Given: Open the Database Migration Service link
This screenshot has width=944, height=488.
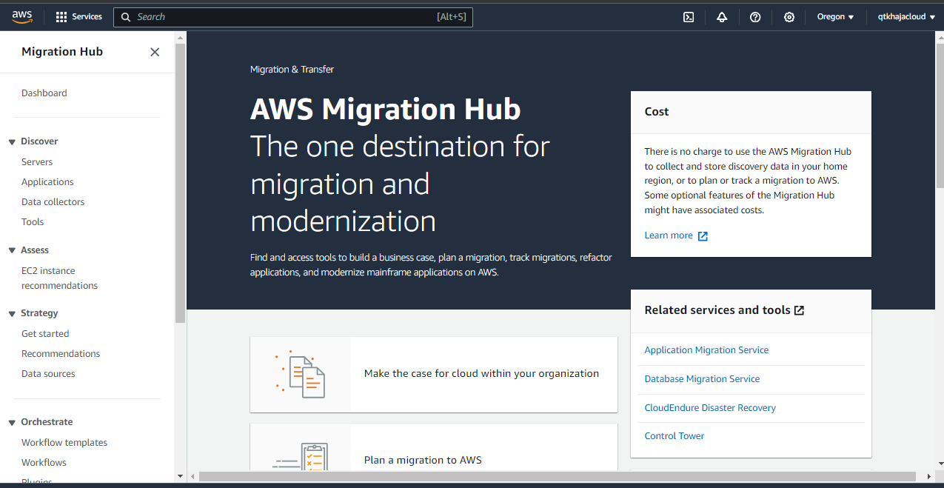Looking at the screenshot, I should [702, 379].
